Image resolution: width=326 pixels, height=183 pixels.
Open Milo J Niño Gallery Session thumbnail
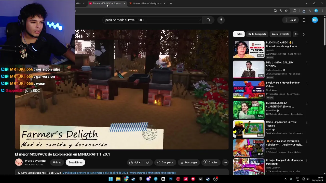(x=249, y=69)
